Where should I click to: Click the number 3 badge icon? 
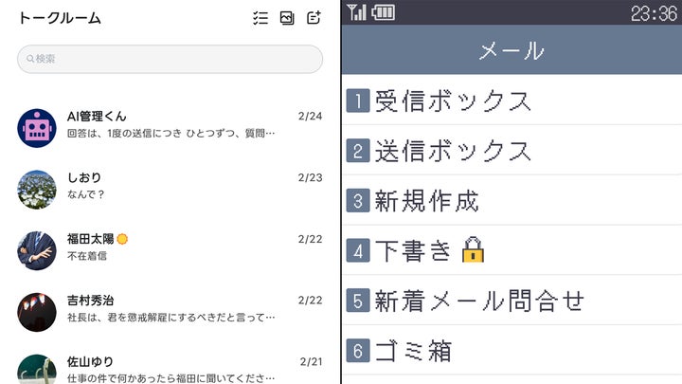click(358, 201)
